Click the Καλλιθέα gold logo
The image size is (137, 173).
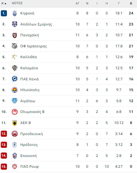pyautogui.click(x=15, y=57)
